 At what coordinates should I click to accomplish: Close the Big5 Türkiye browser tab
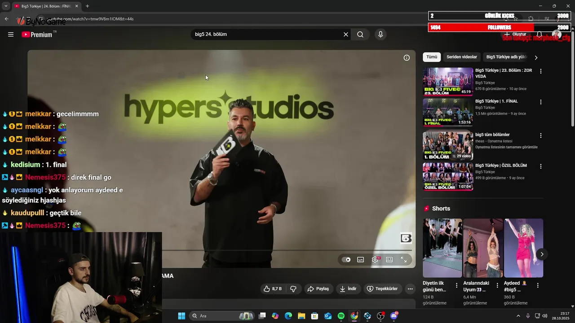click(76, 6)
